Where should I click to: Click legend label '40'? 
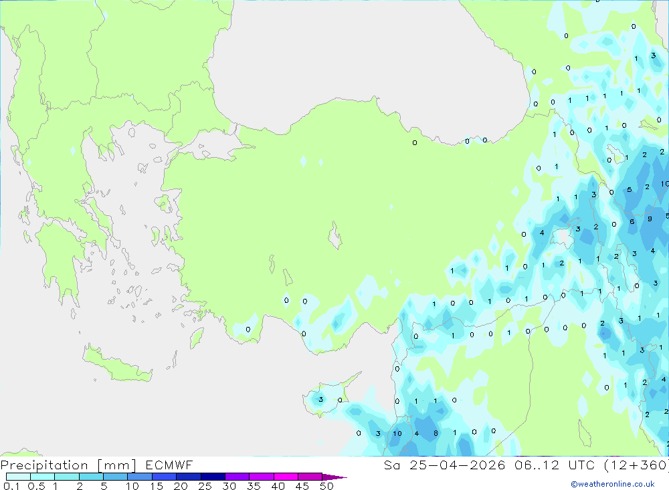click(x=278, y=486)
